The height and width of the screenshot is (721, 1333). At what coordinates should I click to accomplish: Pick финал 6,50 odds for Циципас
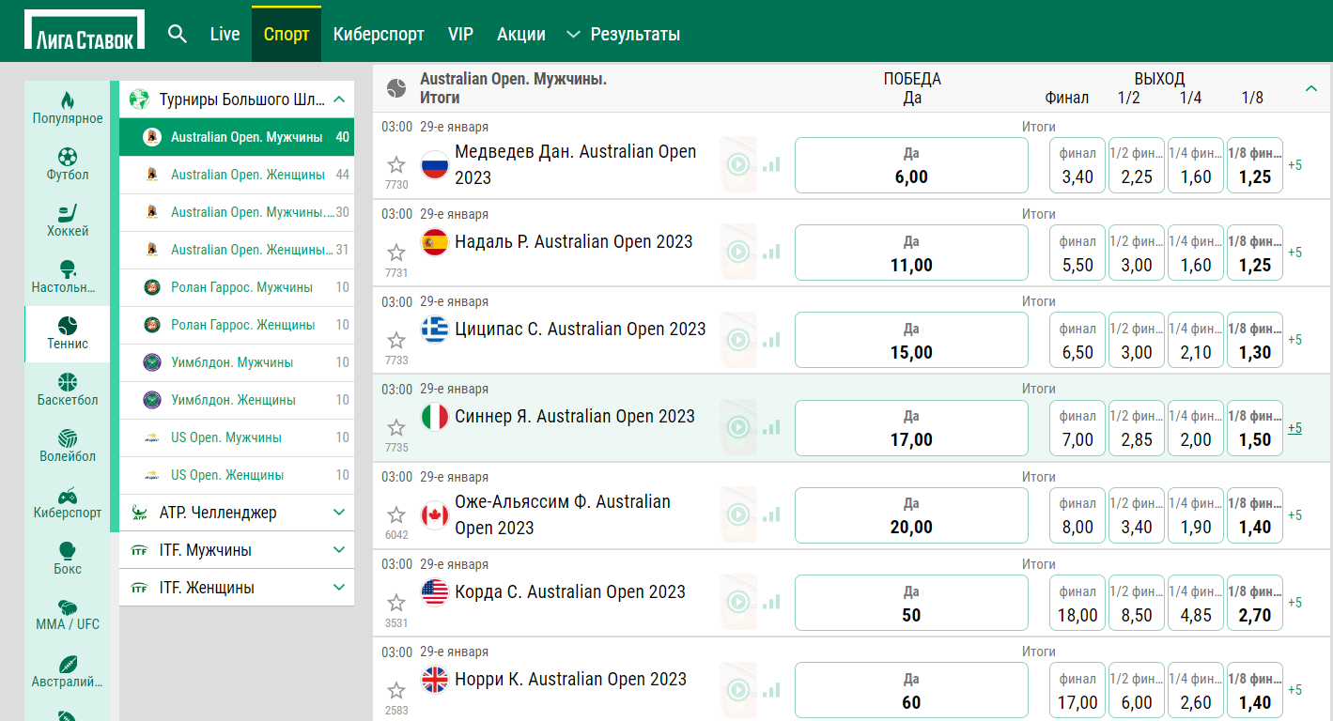pyautogui.click(x=1077, y=340)
